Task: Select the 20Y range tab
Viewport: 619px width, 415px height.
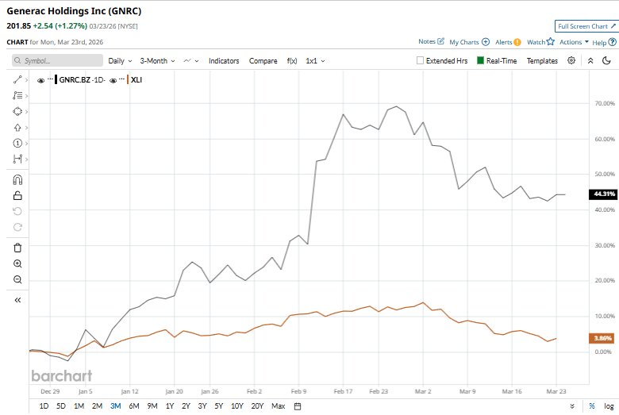Action: tap(257, 406)
